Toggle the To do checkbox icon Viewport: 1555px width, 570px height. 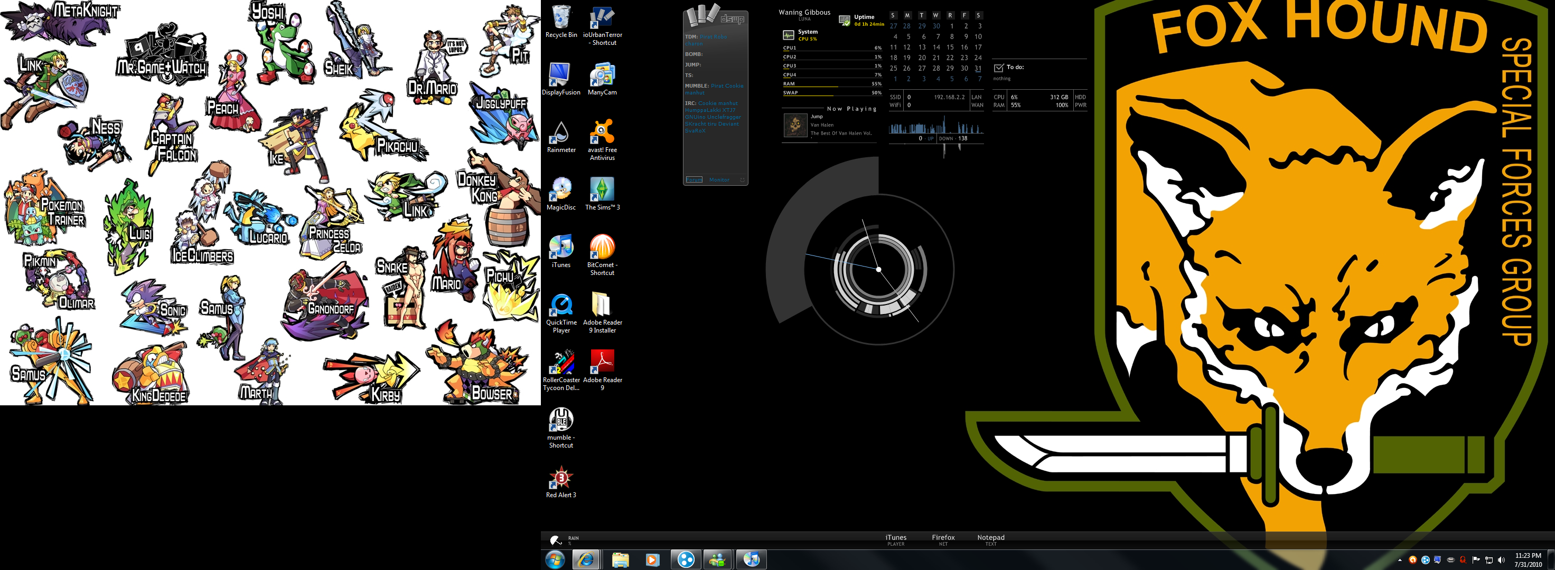(998, 68)
